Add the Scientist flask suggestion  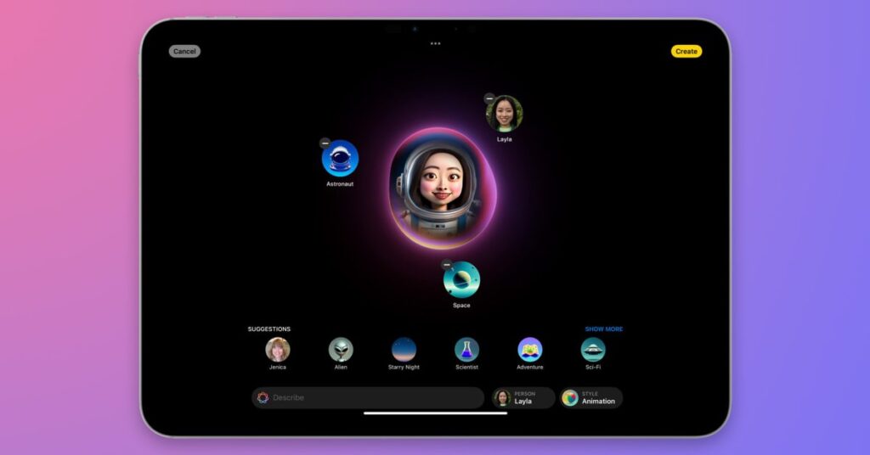[466, 350]
